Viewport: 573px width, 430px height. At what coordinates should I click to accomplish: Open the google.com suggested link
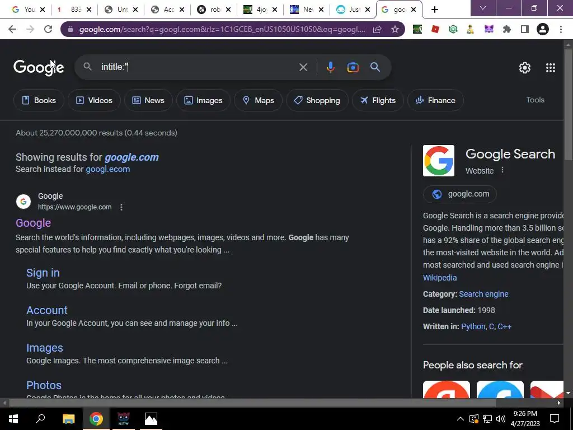[x=131, y=157]
